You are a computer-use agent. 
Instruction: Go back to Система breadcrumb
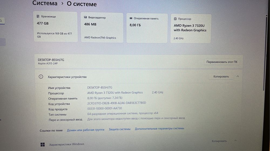45,3
